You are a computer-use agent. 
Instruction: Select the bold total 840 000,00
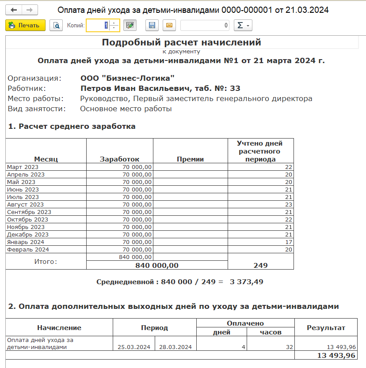point(157,266)
